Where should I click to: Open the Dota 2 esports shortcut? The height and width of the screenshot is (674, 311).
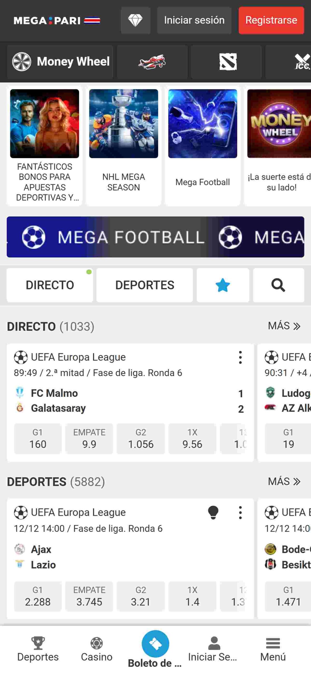click(x=228, y=62)
